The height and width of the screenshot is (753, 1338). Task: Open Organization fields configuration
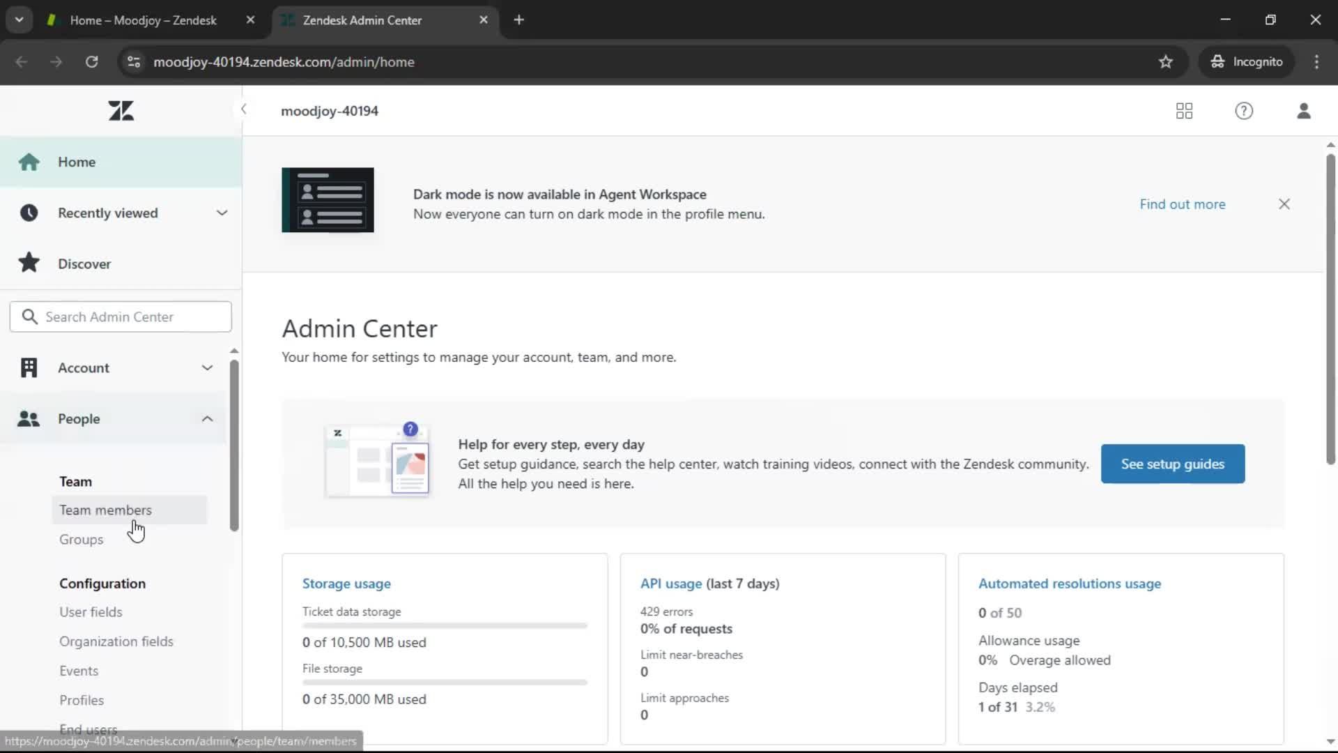116,641
